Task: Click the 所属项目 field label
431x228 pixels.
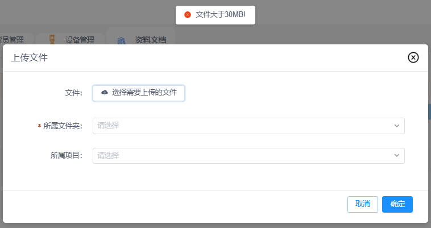Action: (66, 156)
